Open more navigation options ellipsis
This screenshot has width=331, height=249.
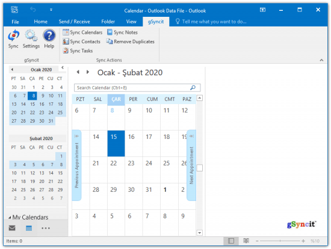click(46, 228)
